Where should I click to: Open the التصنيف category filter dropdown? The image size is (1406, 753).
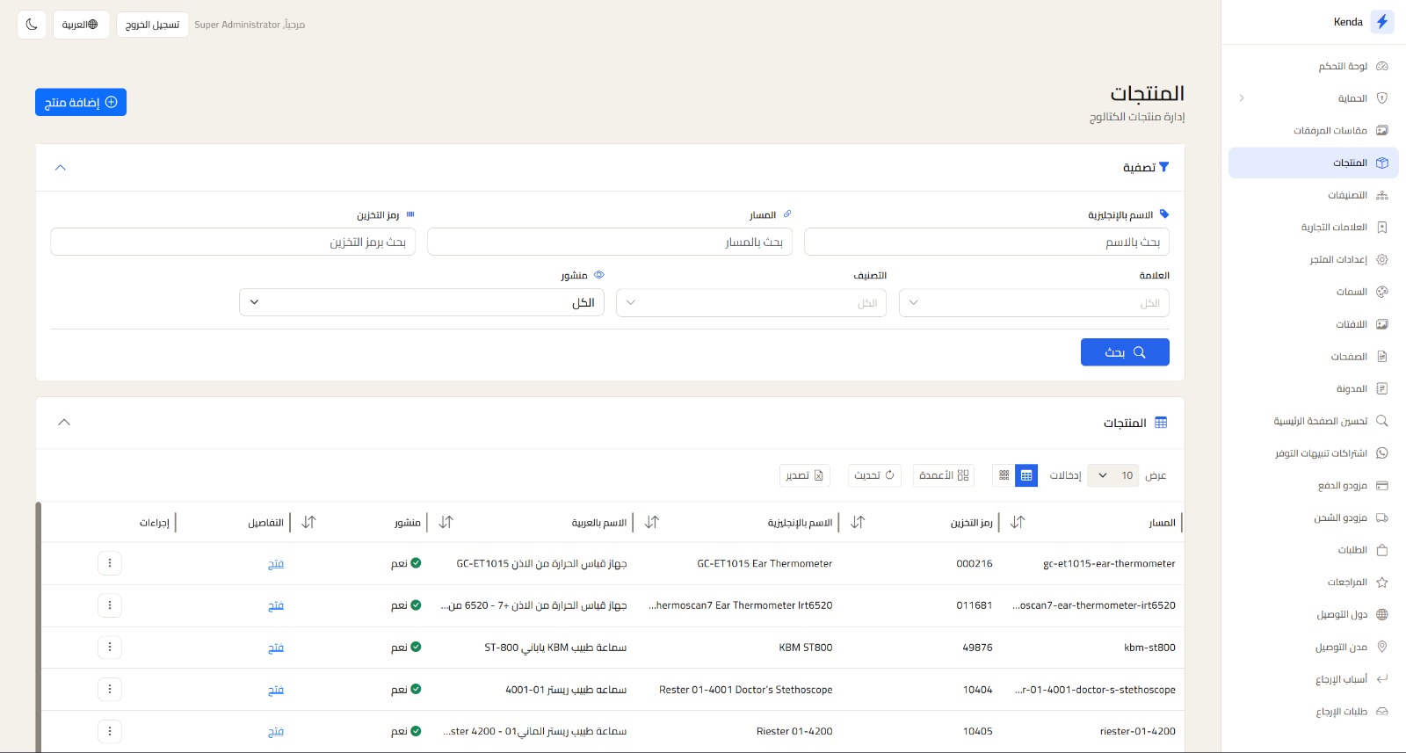[751, 303]
